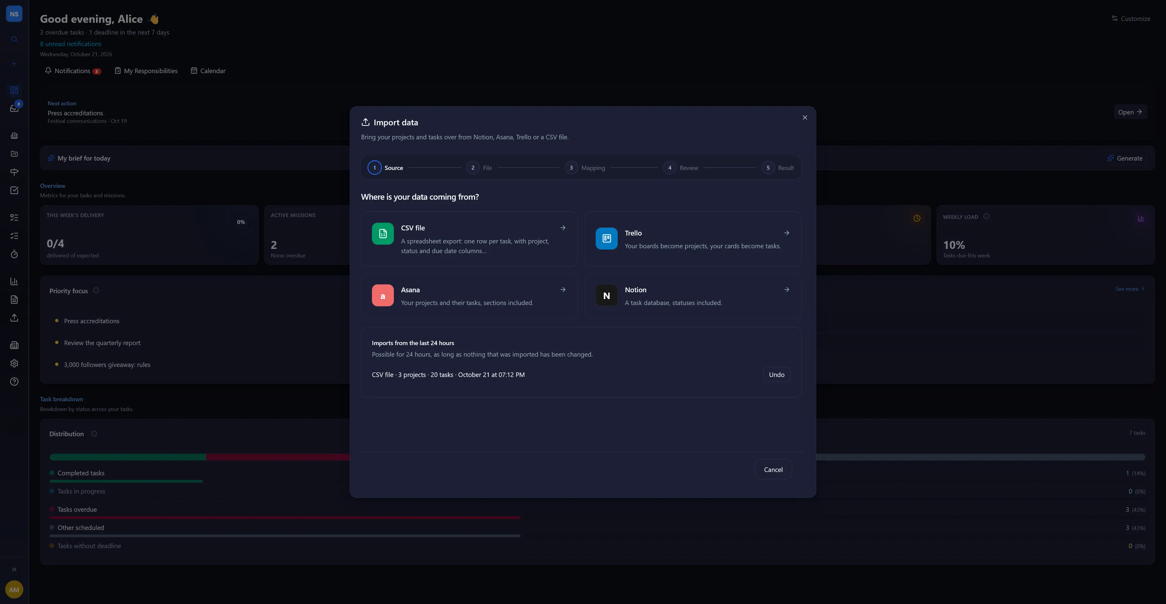Click the Open next action button

tap(1130, 112)
